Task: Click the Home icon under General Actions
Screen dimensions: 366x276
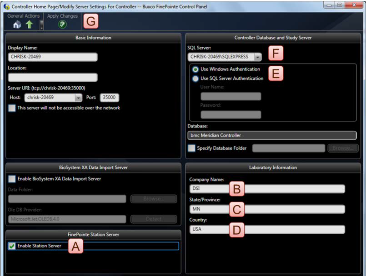Action: click(17, 25)
